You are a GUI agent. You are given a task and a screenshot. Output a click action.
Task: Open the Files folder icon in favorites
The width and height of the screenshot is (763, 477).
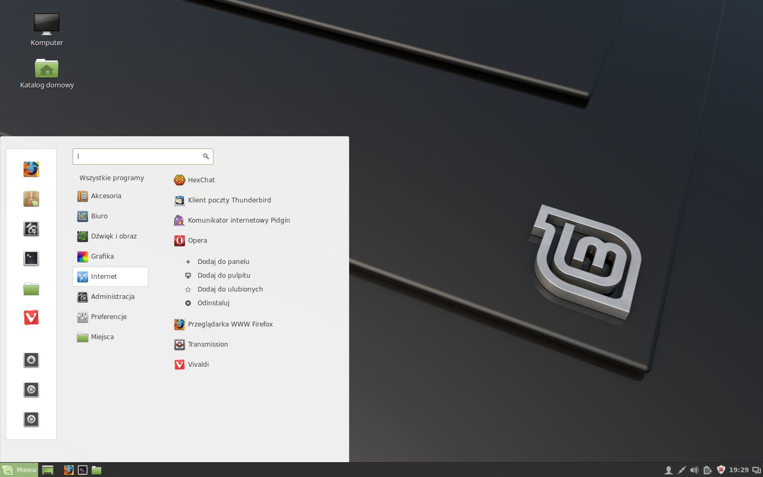(x=31, y=288)
